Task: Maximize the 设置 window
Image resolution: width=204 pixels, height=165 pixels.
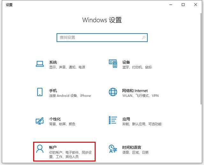Action: coord(183,5)
